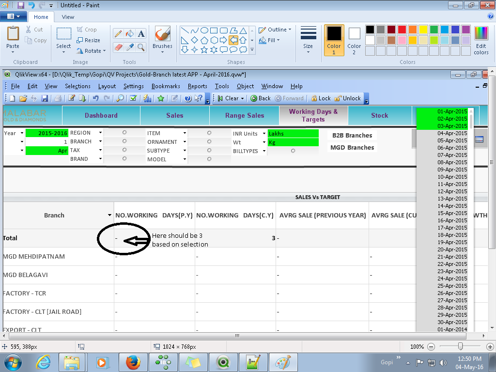Click the Crop button

87,30
